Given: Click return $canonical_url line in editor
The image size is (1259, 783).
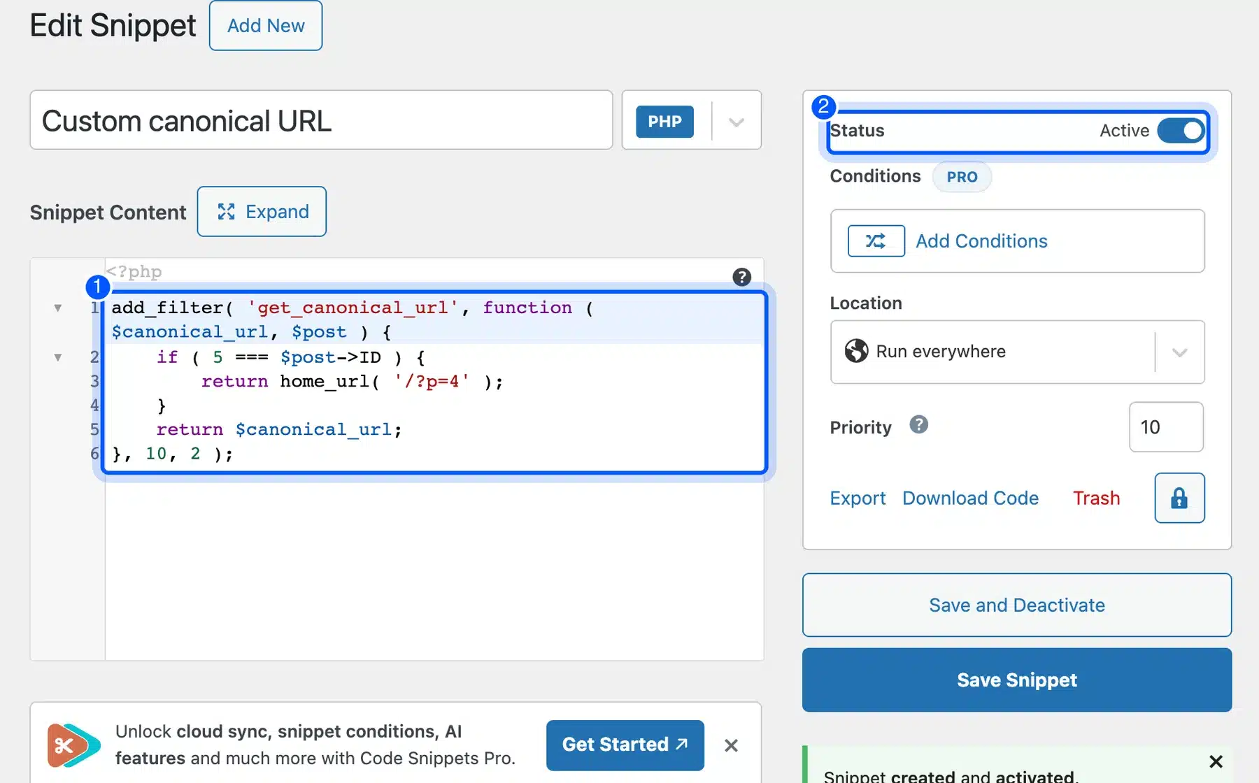Looking at the screenshot, I should (279, 430).
